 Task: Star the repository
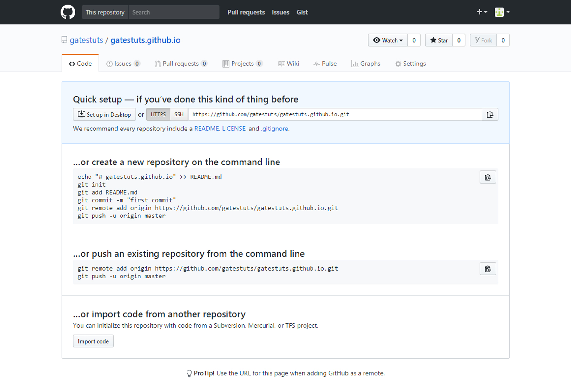point(439,40)
